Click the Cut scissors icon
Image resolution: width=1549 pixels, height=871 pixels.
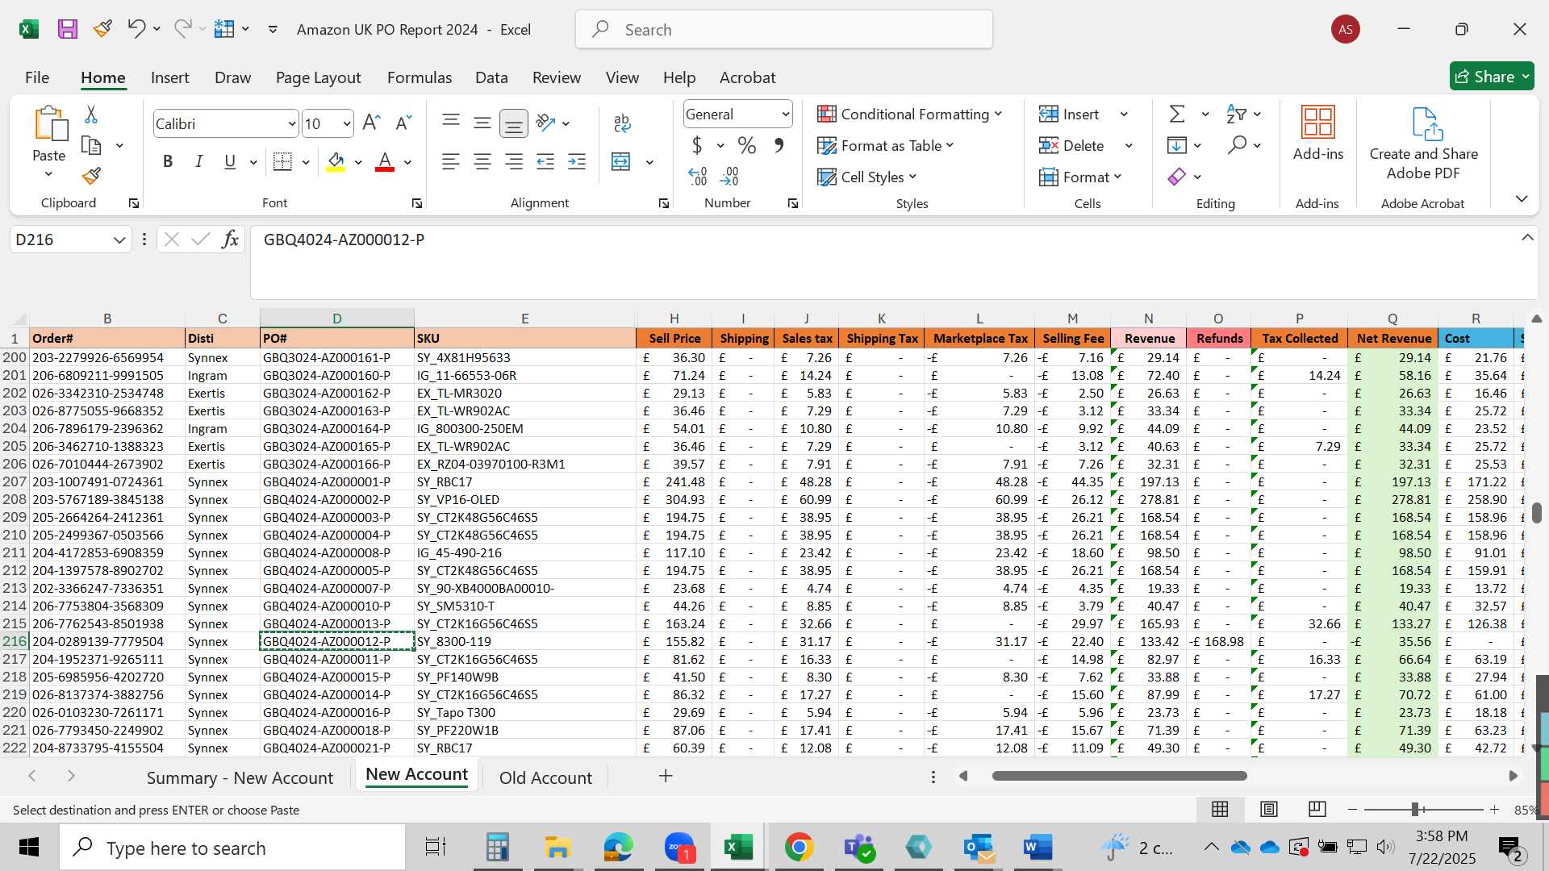click(x=91, y=115)
